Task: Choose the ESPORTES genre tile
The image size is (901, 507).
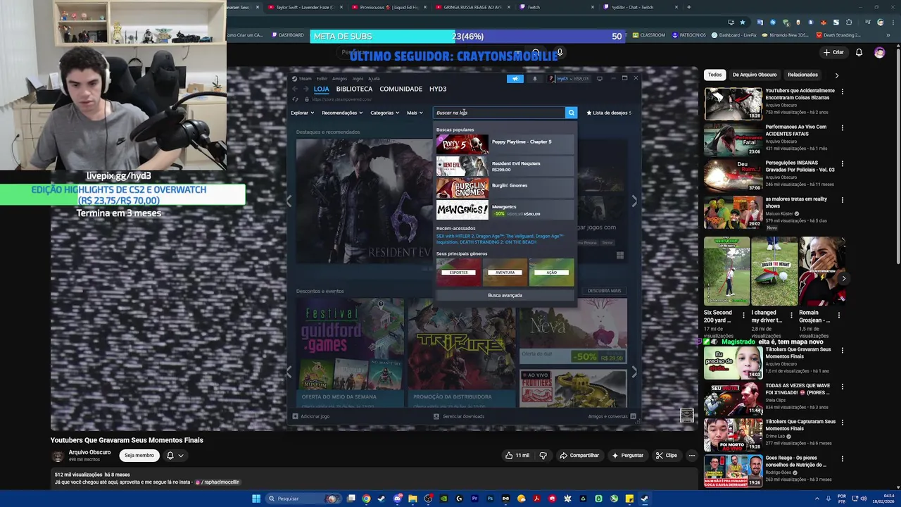Action: [x=458, y=272]
